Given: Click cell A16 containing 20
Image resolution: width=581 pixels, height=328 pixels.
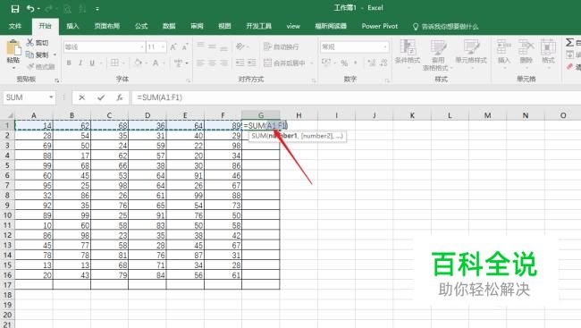Looking at the screenshot, I should pyautogui.click(x=34, y=275).
